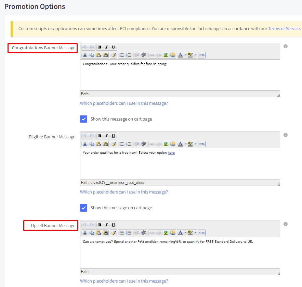Image resolution: width=302 pixels, height=287 pixels.
Task: Open text color dropdown in Congratulations editor
Action: pyautogui.click(x=185, y=55)
